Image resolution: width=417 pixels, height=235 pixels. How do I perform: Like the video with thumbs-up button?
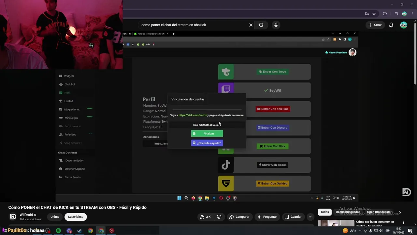click(x=205, y=217)
